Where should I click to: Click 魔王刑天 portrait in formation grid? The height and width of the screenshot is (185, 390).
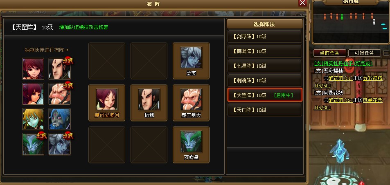coord(191,99)
